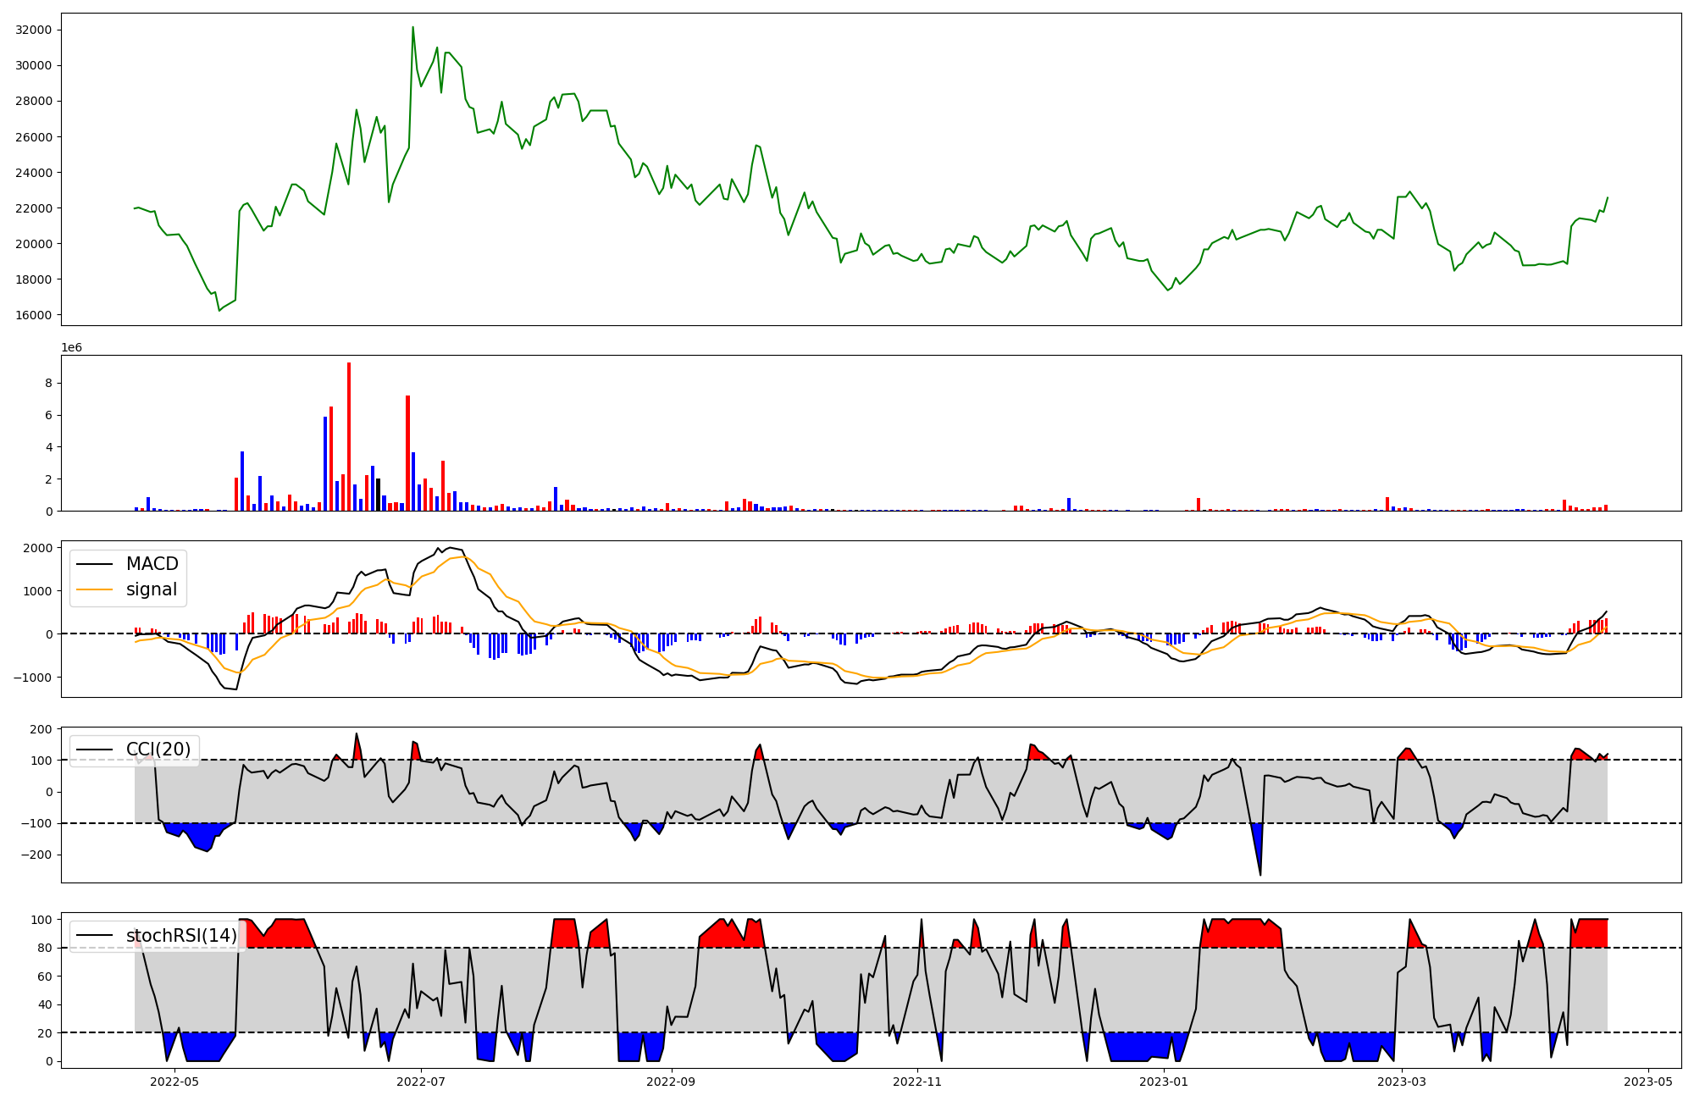The height and width of the screenshot is (1101, 1694).
Task: Select the stochRSI(14) legend label
Action: click(181, 936)
